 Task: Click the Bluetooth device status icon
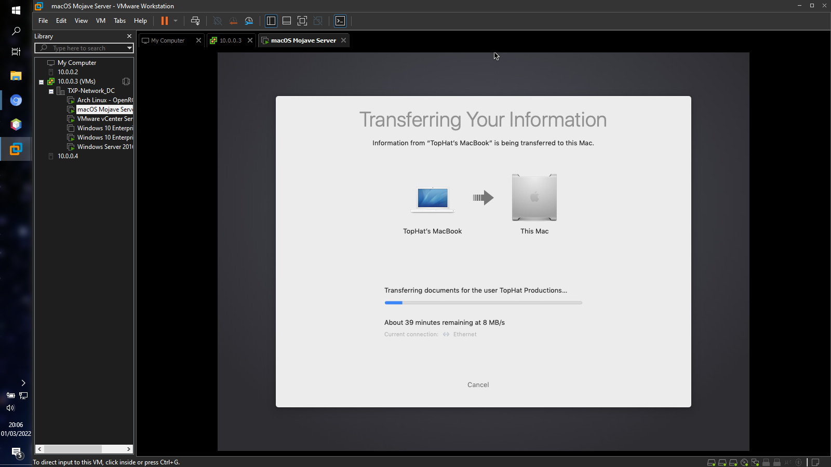(x=799, y=462)
